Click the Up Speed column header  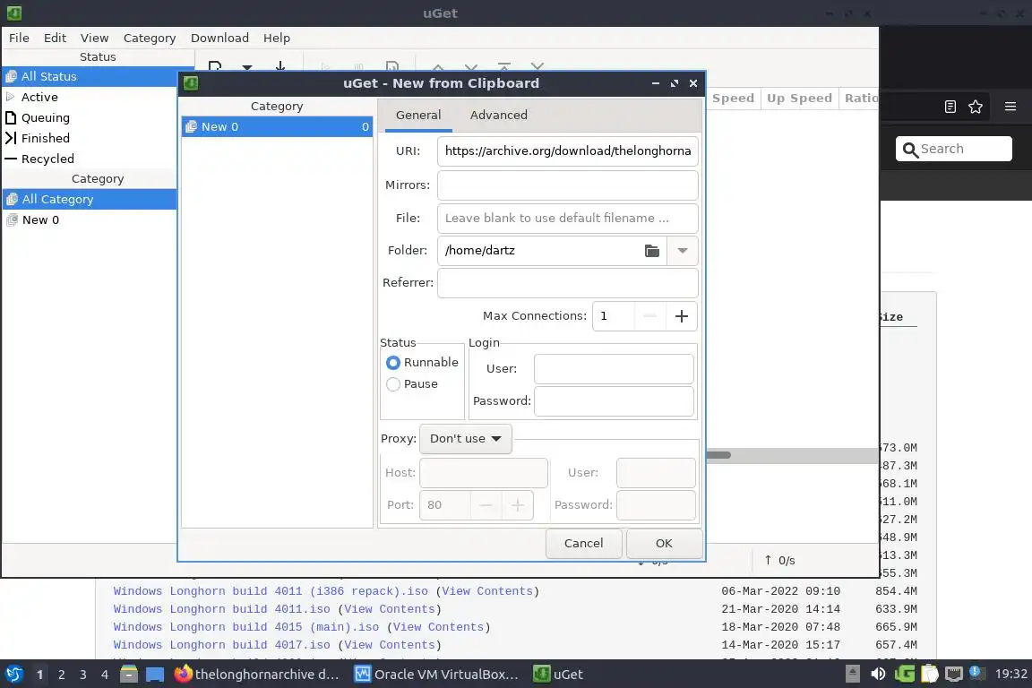pos(799,99)
